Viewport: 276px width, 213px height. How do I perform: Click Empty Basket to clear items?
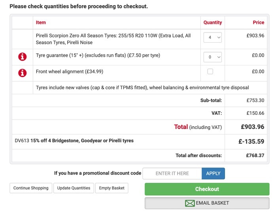(112, 188)
